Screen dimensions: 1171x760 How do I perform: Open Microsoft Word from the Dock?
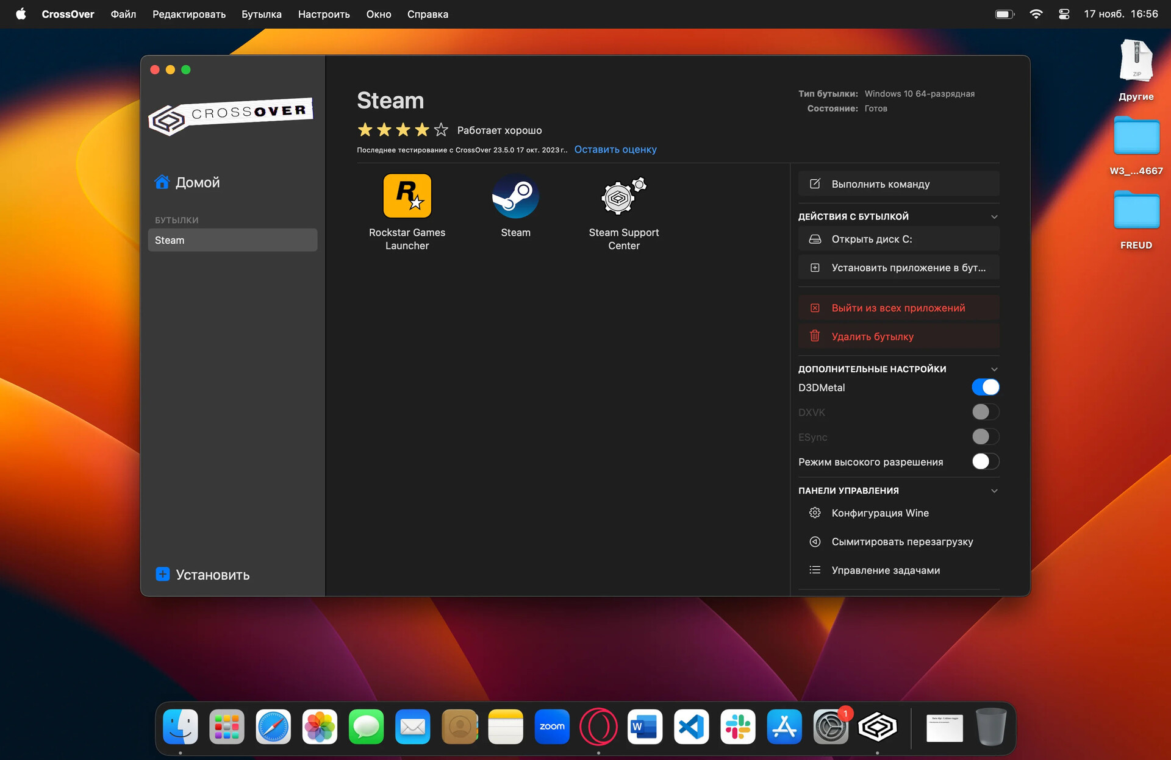[645, 726]
